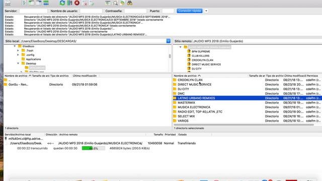Click the DMC folder icon
This screenshot has height=181, width=322.
pos(175,94)
